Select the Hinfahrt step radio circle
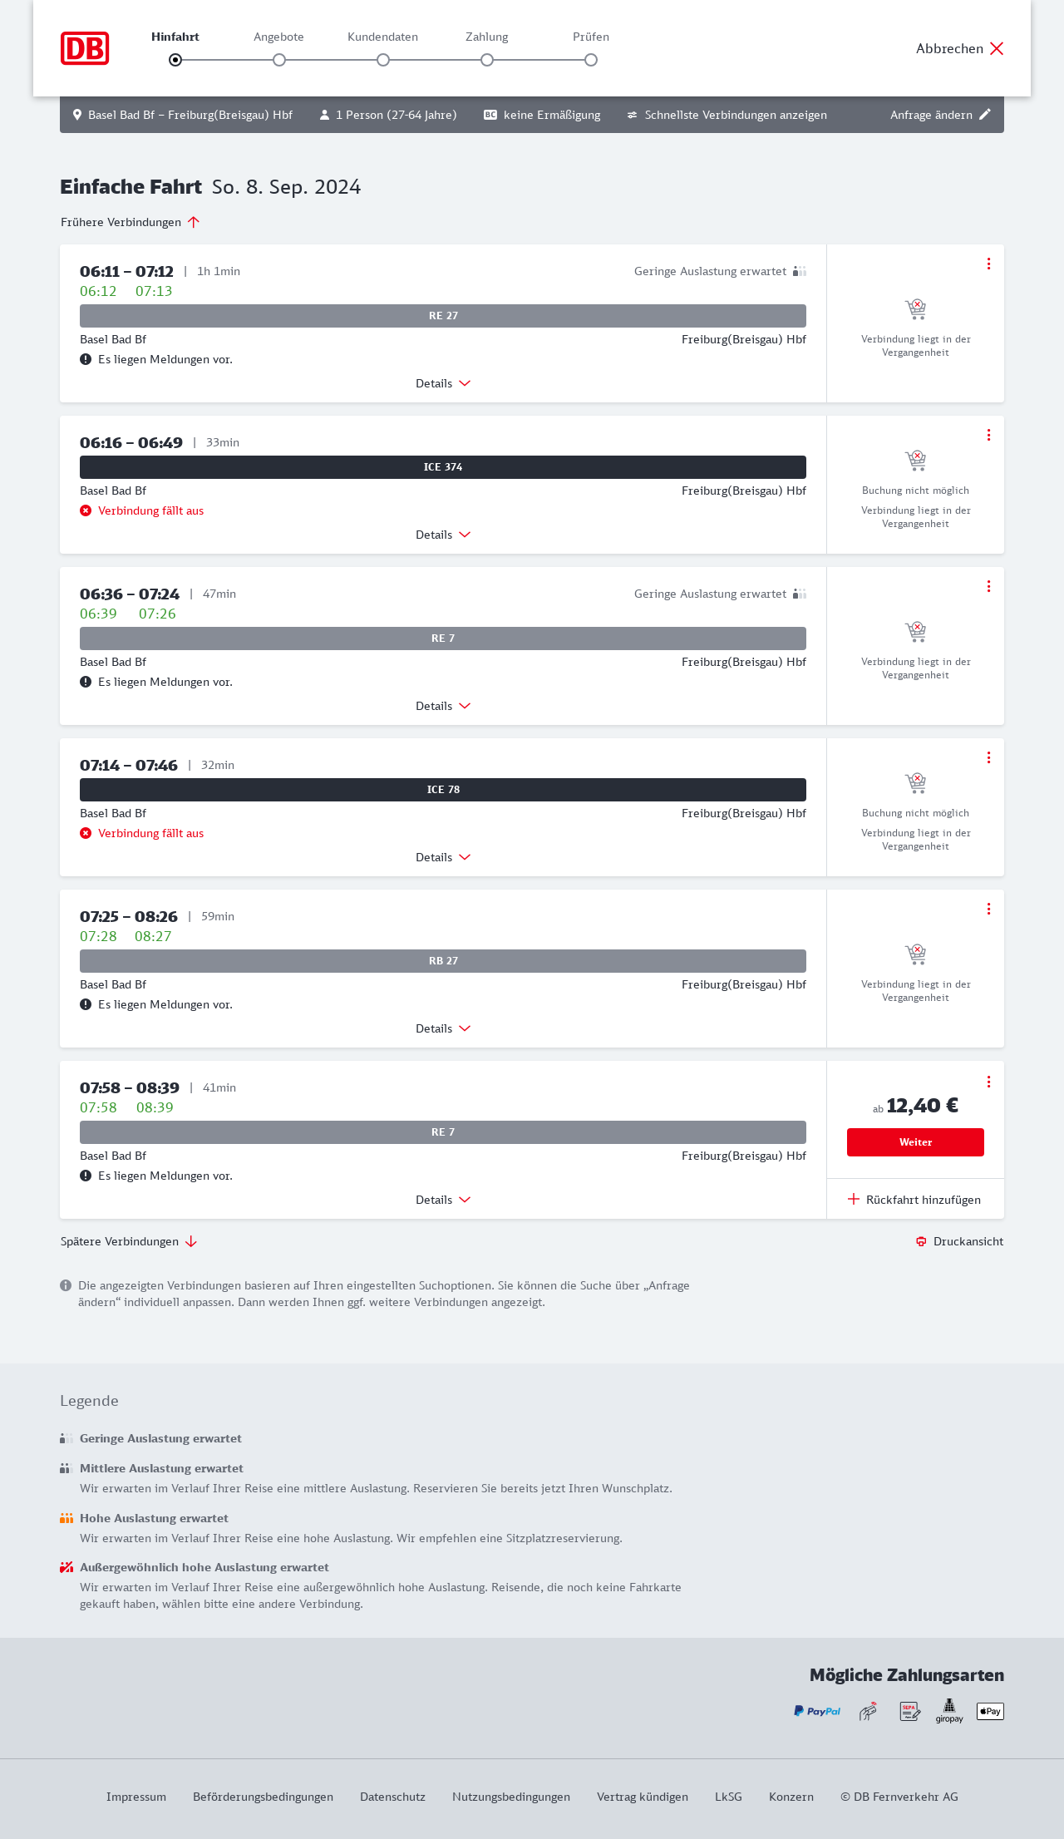 [175, 60]
